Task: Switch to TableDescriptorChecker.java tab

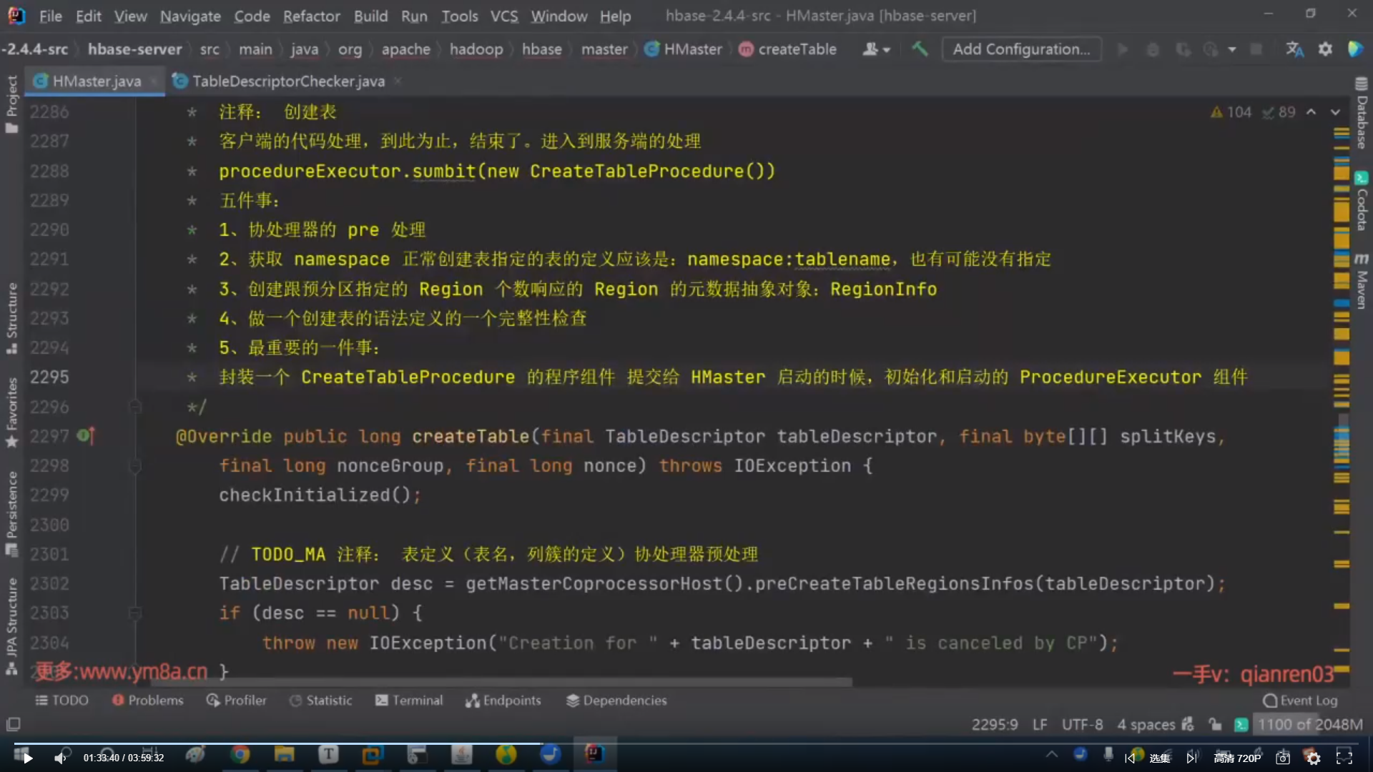Action: click(x=288, y=81)
